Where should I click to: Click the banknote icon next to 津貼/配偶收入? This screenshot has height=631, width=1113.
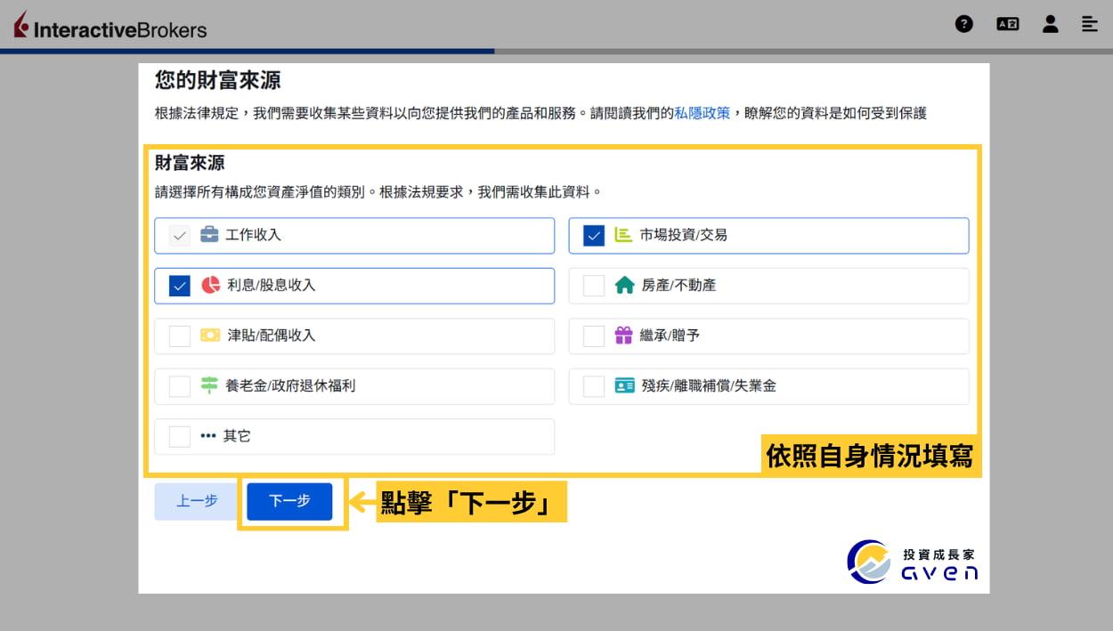pyautogui.click(x=210, y=336)
